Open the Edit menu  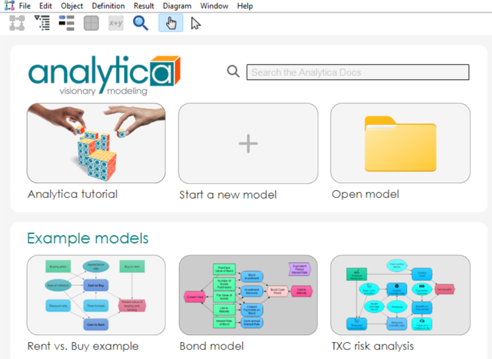(x=46, y=6)
